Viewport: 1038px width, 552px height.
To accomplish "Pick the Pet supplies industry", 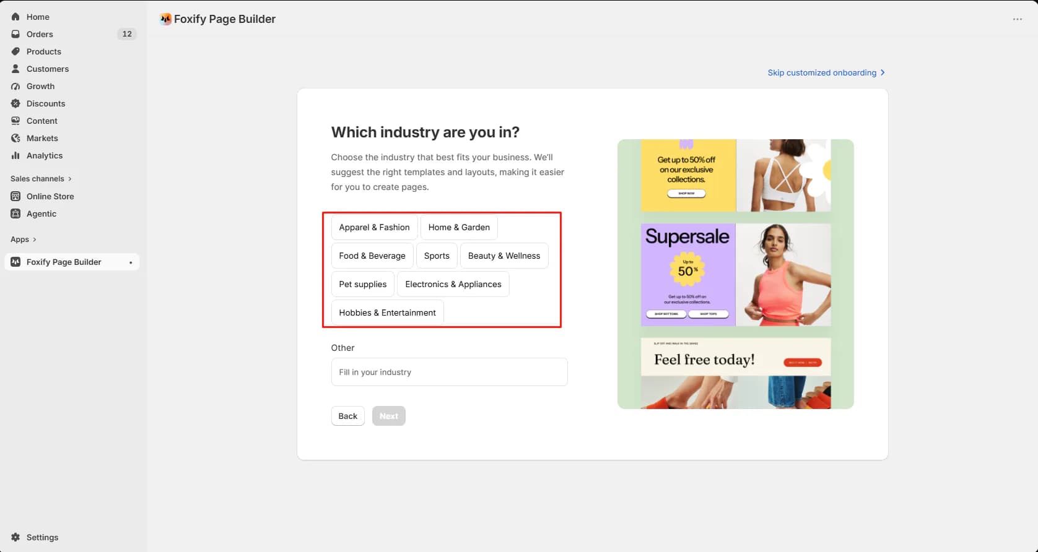I will [362, 284].
